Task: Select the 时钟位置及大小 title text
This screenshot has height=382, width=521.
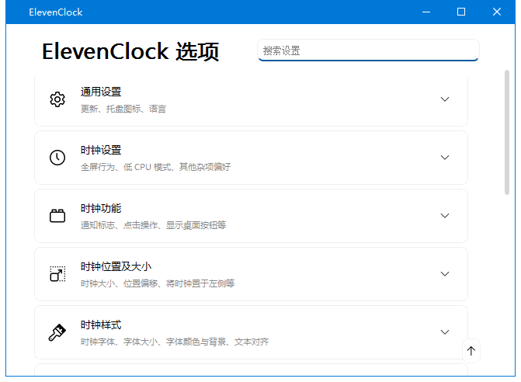Action: pos(116,266)
